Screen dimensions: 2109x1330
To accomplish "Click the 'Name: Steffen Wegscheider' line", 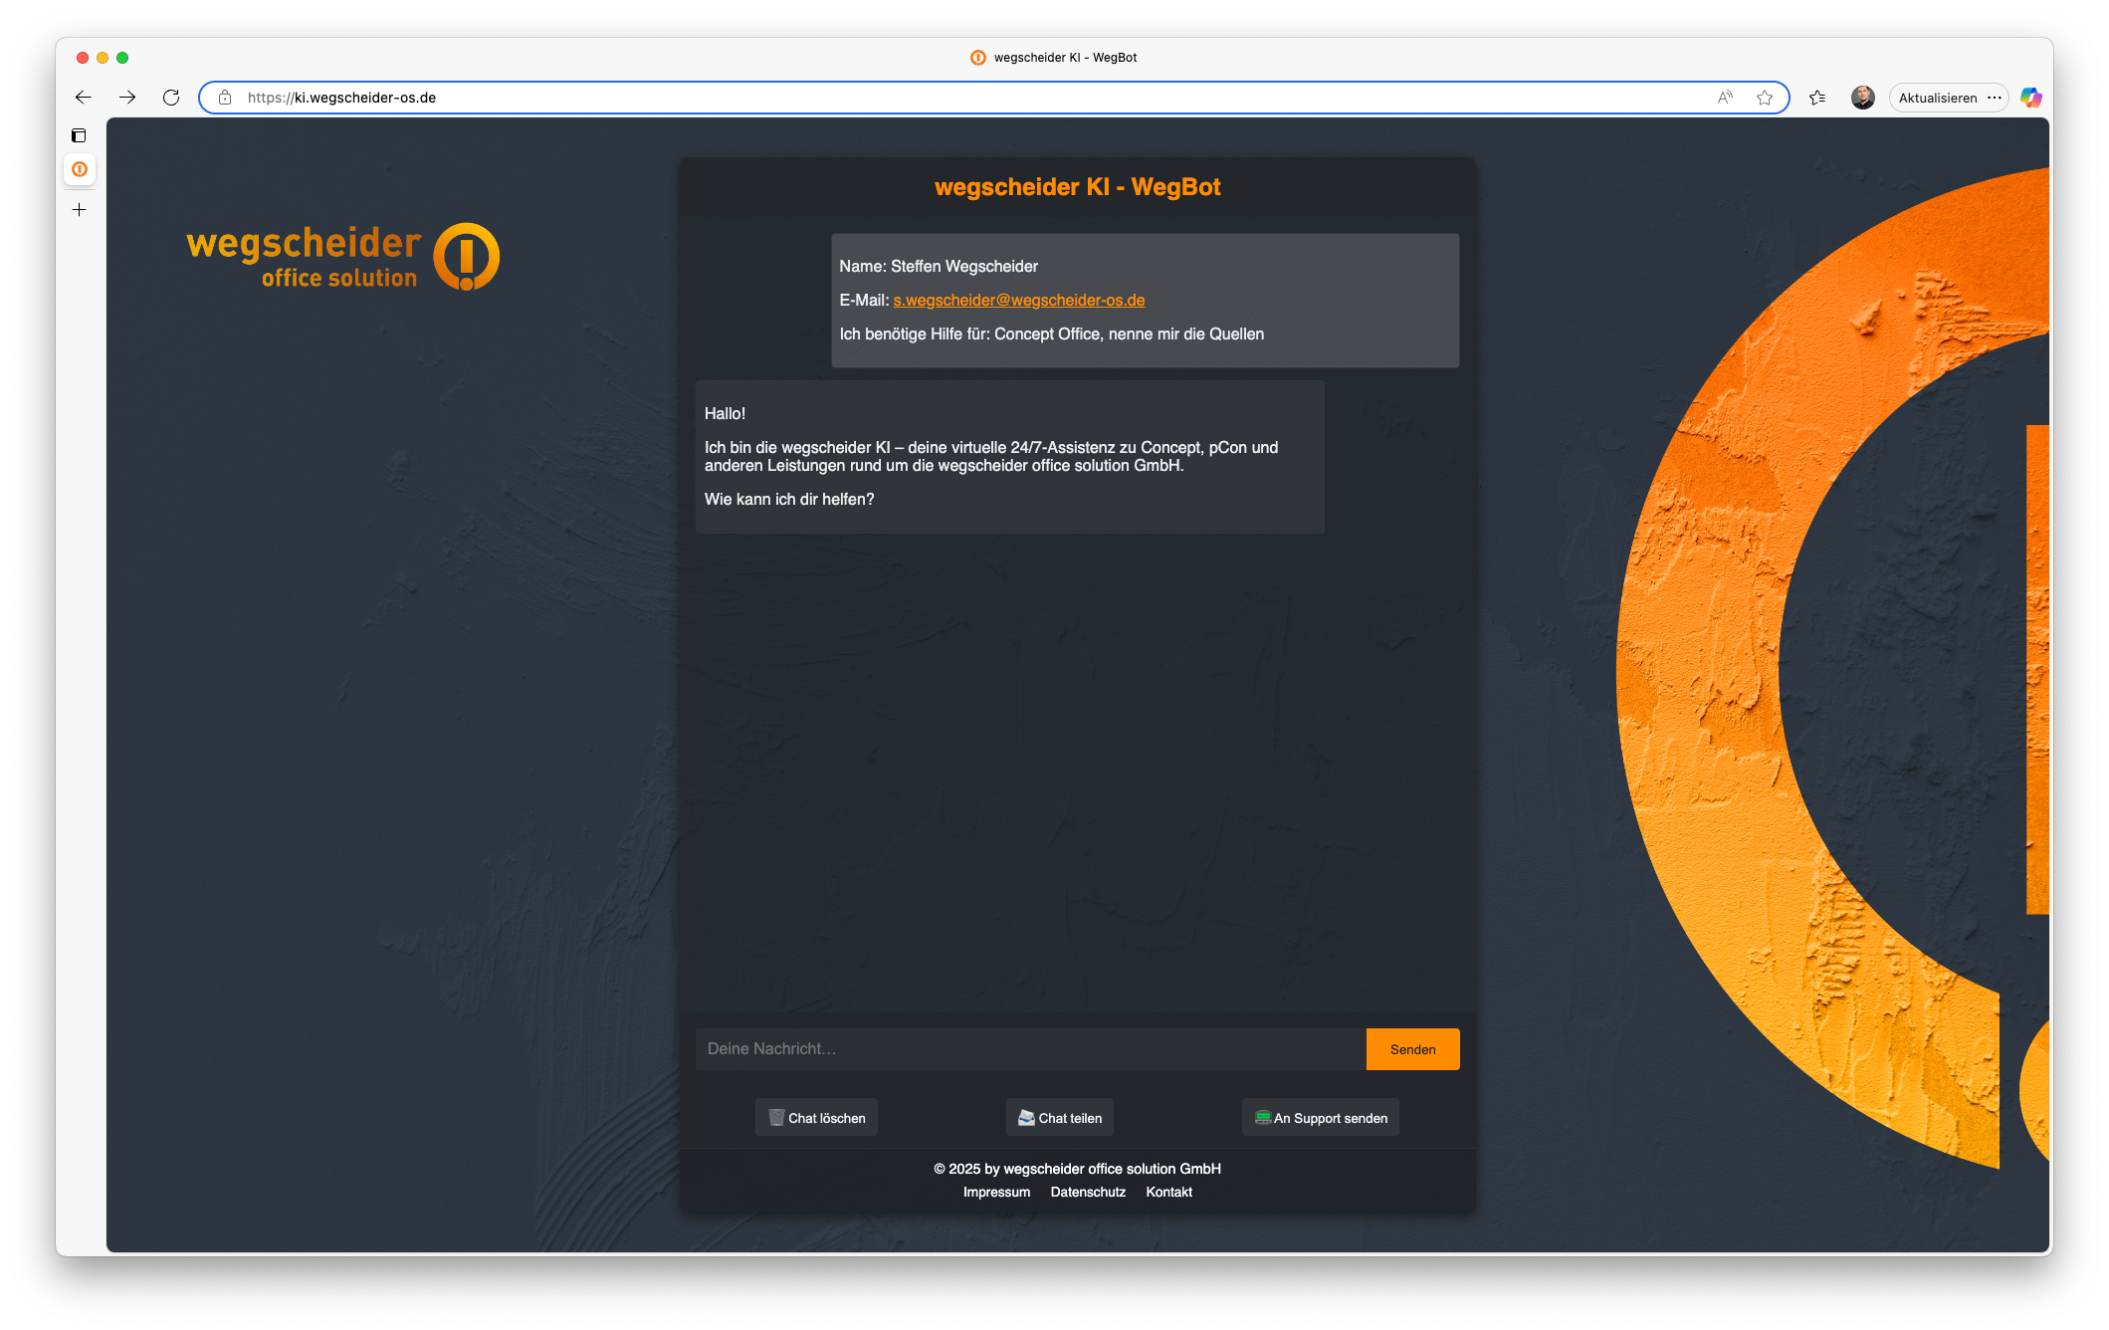I will tap(939, 267).
